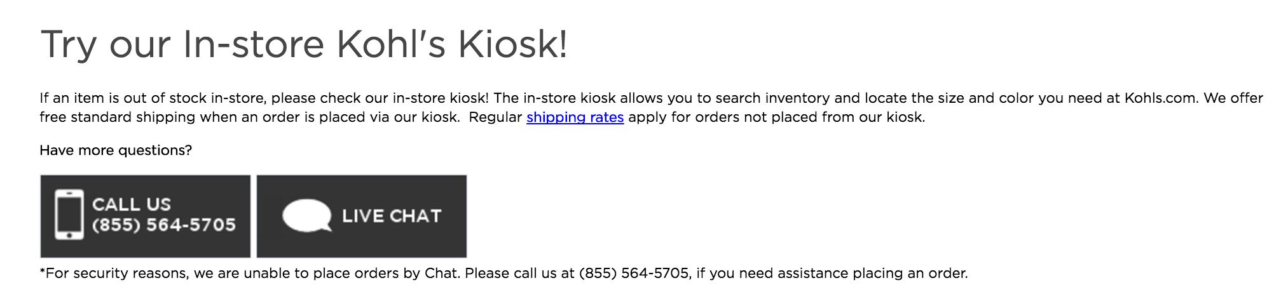The image size is (1288, 297).
Task: Click the phone number in the security footnote
Action: pos(634,274)
